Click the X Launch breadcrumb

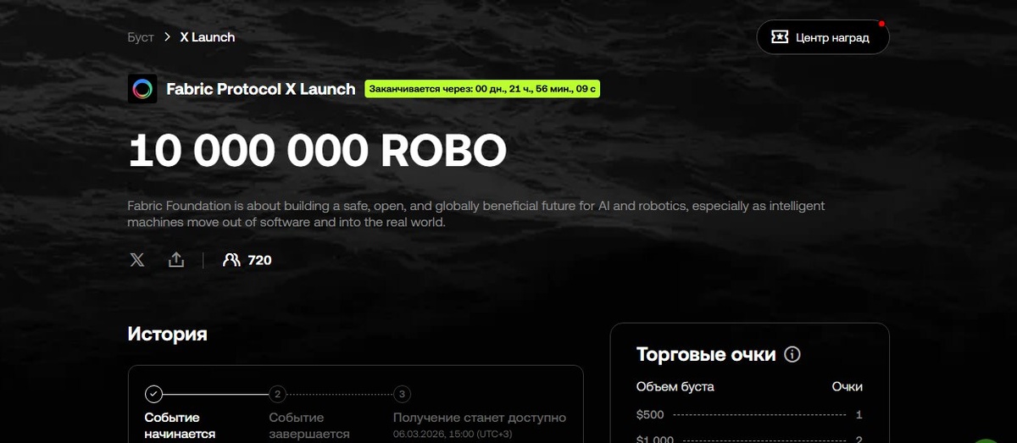tap(208, 37)
